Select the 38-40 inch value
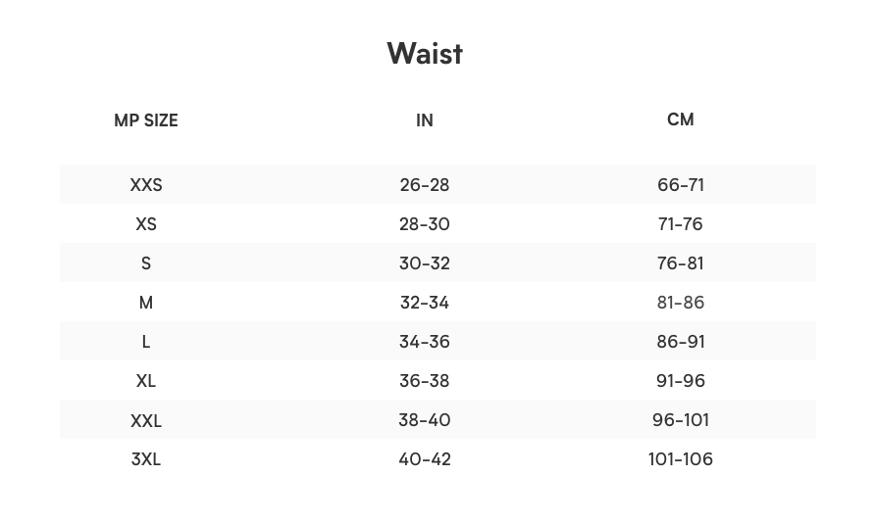The image size is (876, 524). (x=424, y=420)
